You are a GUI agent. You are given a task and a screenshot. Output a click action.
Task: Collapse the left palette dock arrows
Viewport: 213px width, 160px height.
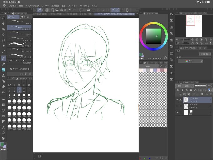[x=1, y=9]
